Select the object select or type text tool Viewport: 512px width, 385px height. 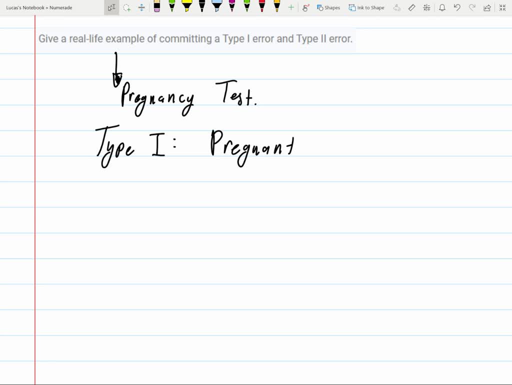point(111,7)
